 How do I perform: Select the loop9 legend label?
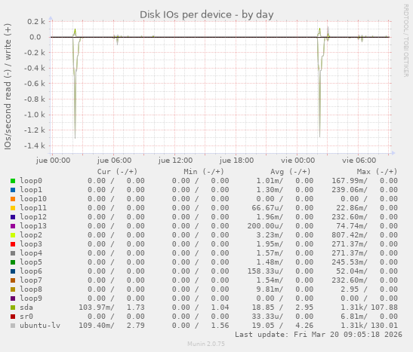(x=31, y=298)
